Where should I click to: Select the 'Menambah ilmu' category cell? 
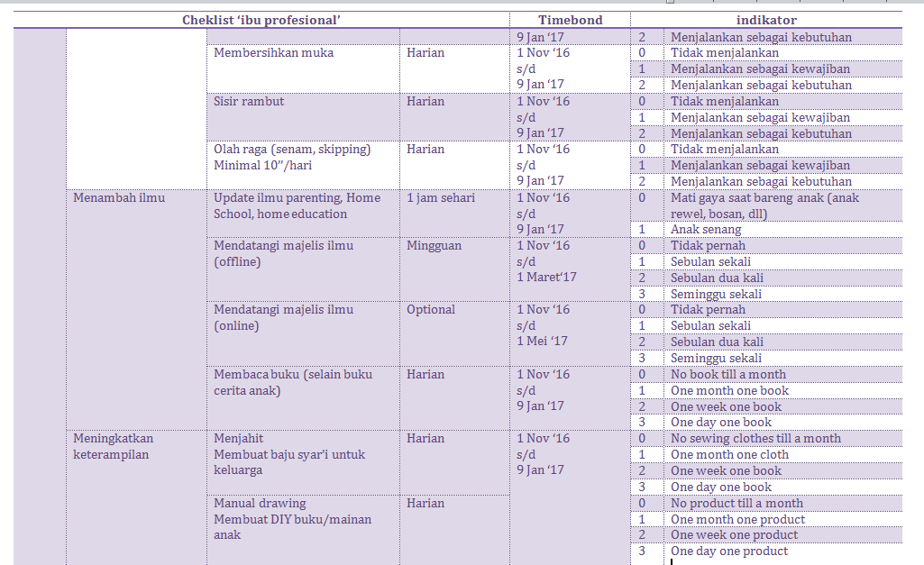click(x=136, y=309)
